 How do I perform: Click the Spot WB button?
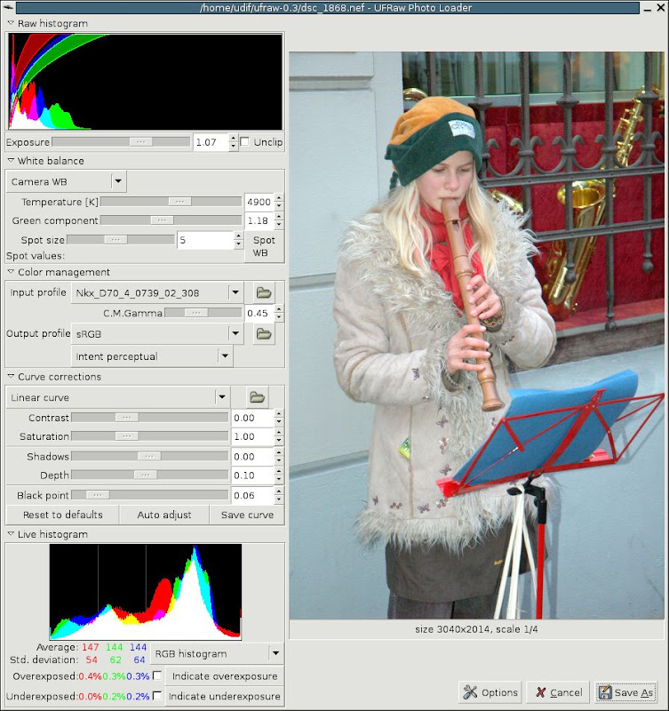(264, 247)
